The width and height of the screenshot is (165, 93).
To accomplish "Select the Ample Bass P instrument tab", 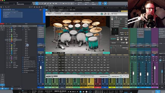I will pyautogui.click(x=60, y=8).
